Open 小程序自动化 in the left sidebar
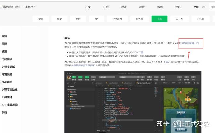Screen dimensions: 215x133 click(9, 90)
